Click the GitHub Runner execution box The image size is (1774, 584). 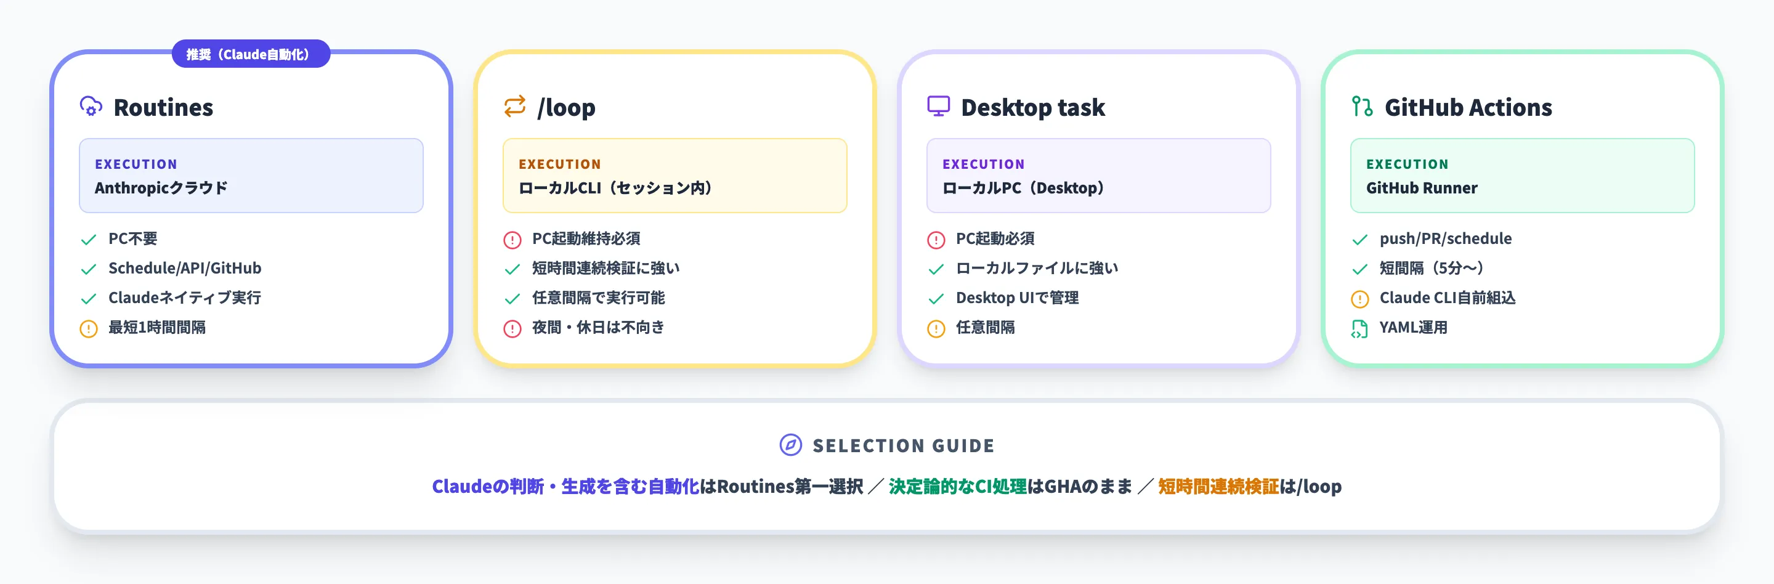(1523, 176)
